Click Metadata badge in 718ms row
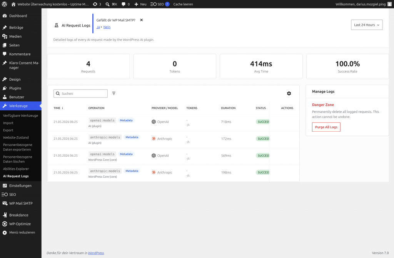The height and width of the screenshot is (258, 394). [x=126, y=120]
